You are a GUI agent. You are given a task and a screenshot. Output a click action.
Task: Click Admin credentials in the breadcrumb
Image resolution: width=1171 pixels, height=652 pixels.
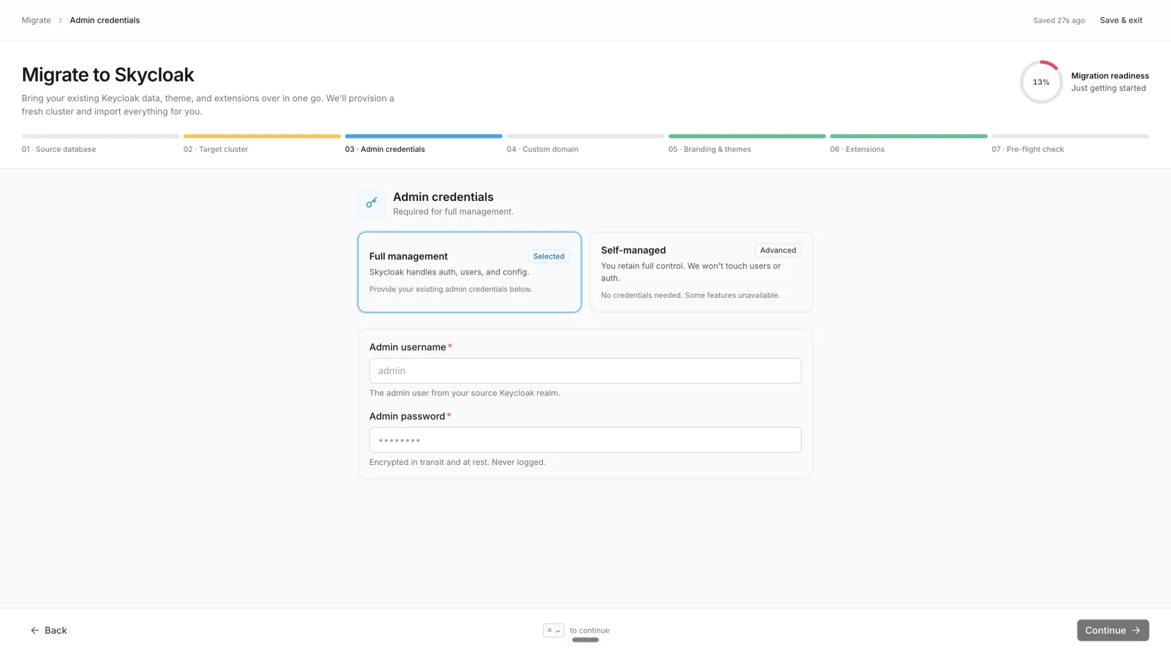tap(105, 21)
